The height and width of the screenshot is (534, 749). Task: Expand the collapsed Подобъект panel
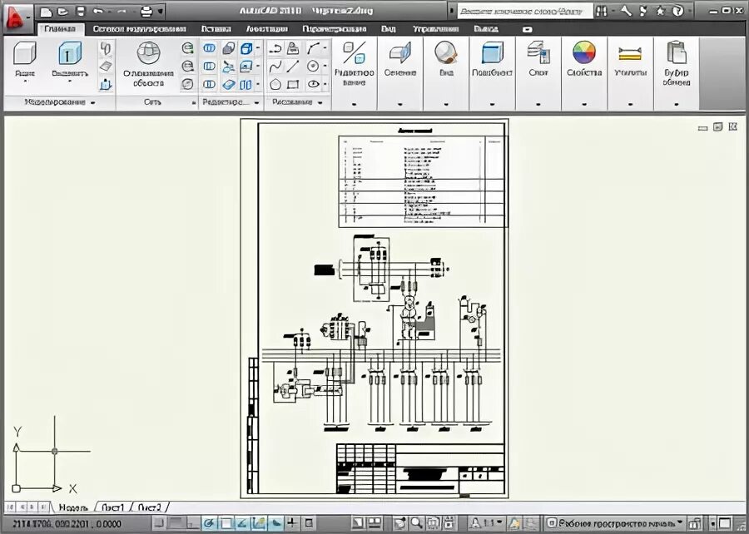coord(492,73)
